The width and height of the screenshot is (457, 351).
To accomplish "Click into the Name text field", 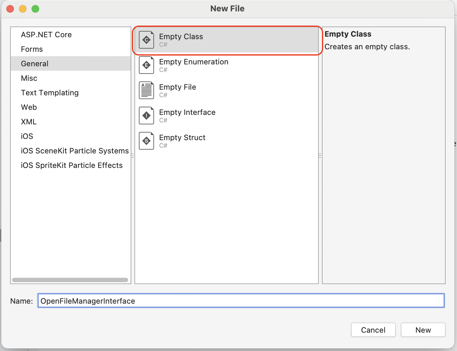I will pyautogui.click(x=241, y=301).
